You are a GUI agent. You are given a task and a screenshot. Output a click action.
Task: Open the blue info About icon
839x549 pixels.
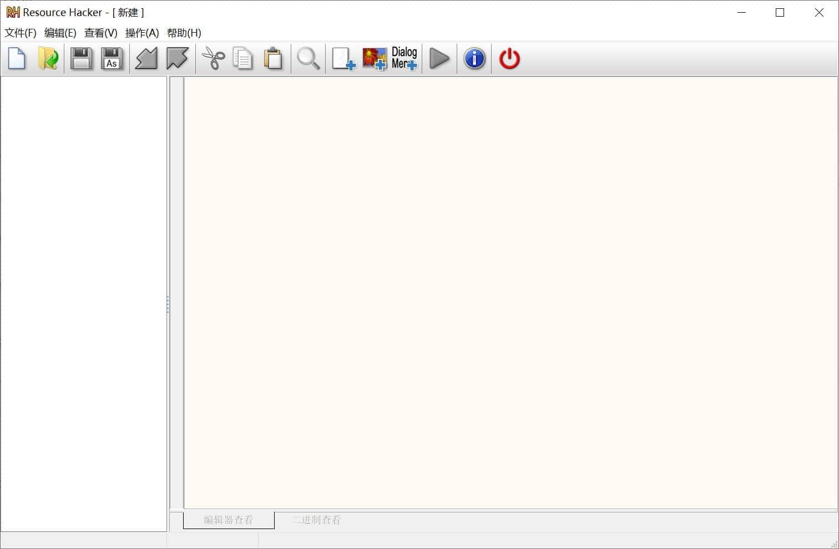click(x=474, y=59)
